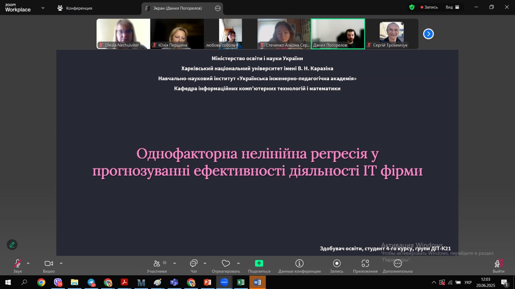The height and width of the screenshot is (289, 515).
Task: Open Microsoft Teams from the taskbar
Action: pos(174,282)
